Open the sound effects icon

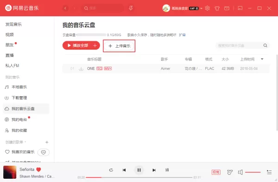(x=230, y=172)
